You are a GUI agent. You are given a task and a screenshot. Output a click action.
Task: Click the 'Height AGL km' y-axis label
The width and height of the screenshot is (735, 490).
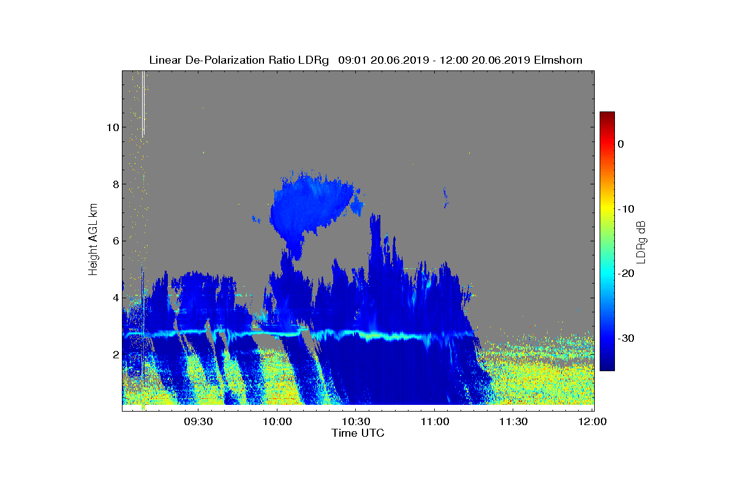pyautogui.click(x=93, y=241)
